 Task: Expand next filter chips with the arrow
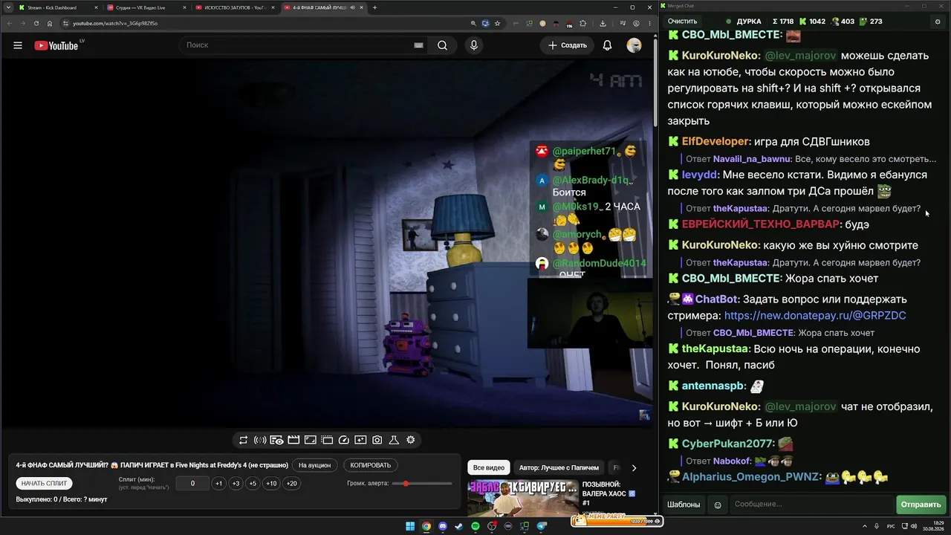tap(634, 467)
